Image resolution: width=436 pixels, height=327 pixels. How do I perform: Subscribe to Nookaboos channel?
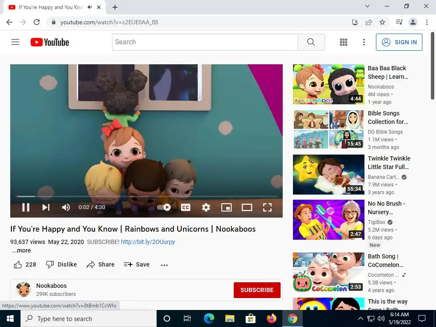[257, 290]
